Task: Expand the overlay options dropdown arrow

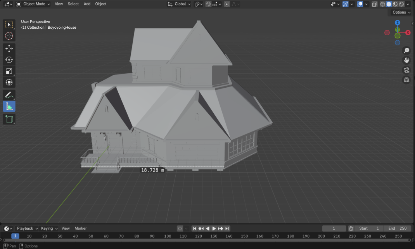Action: [x=366, y=4]
